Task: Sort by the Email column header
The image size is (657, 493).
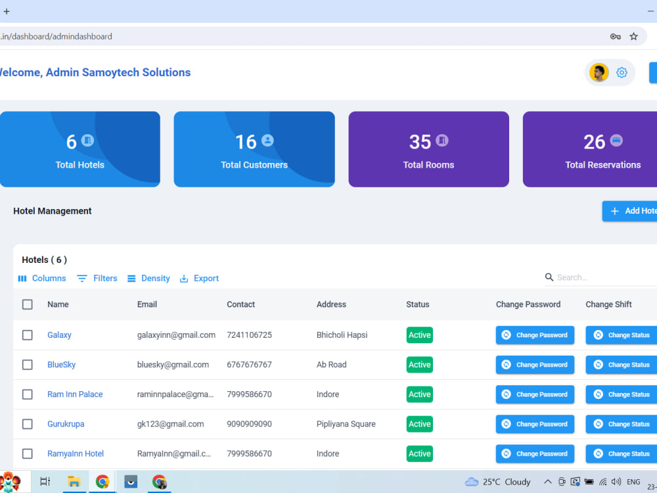Action: (x=147, y=304)
